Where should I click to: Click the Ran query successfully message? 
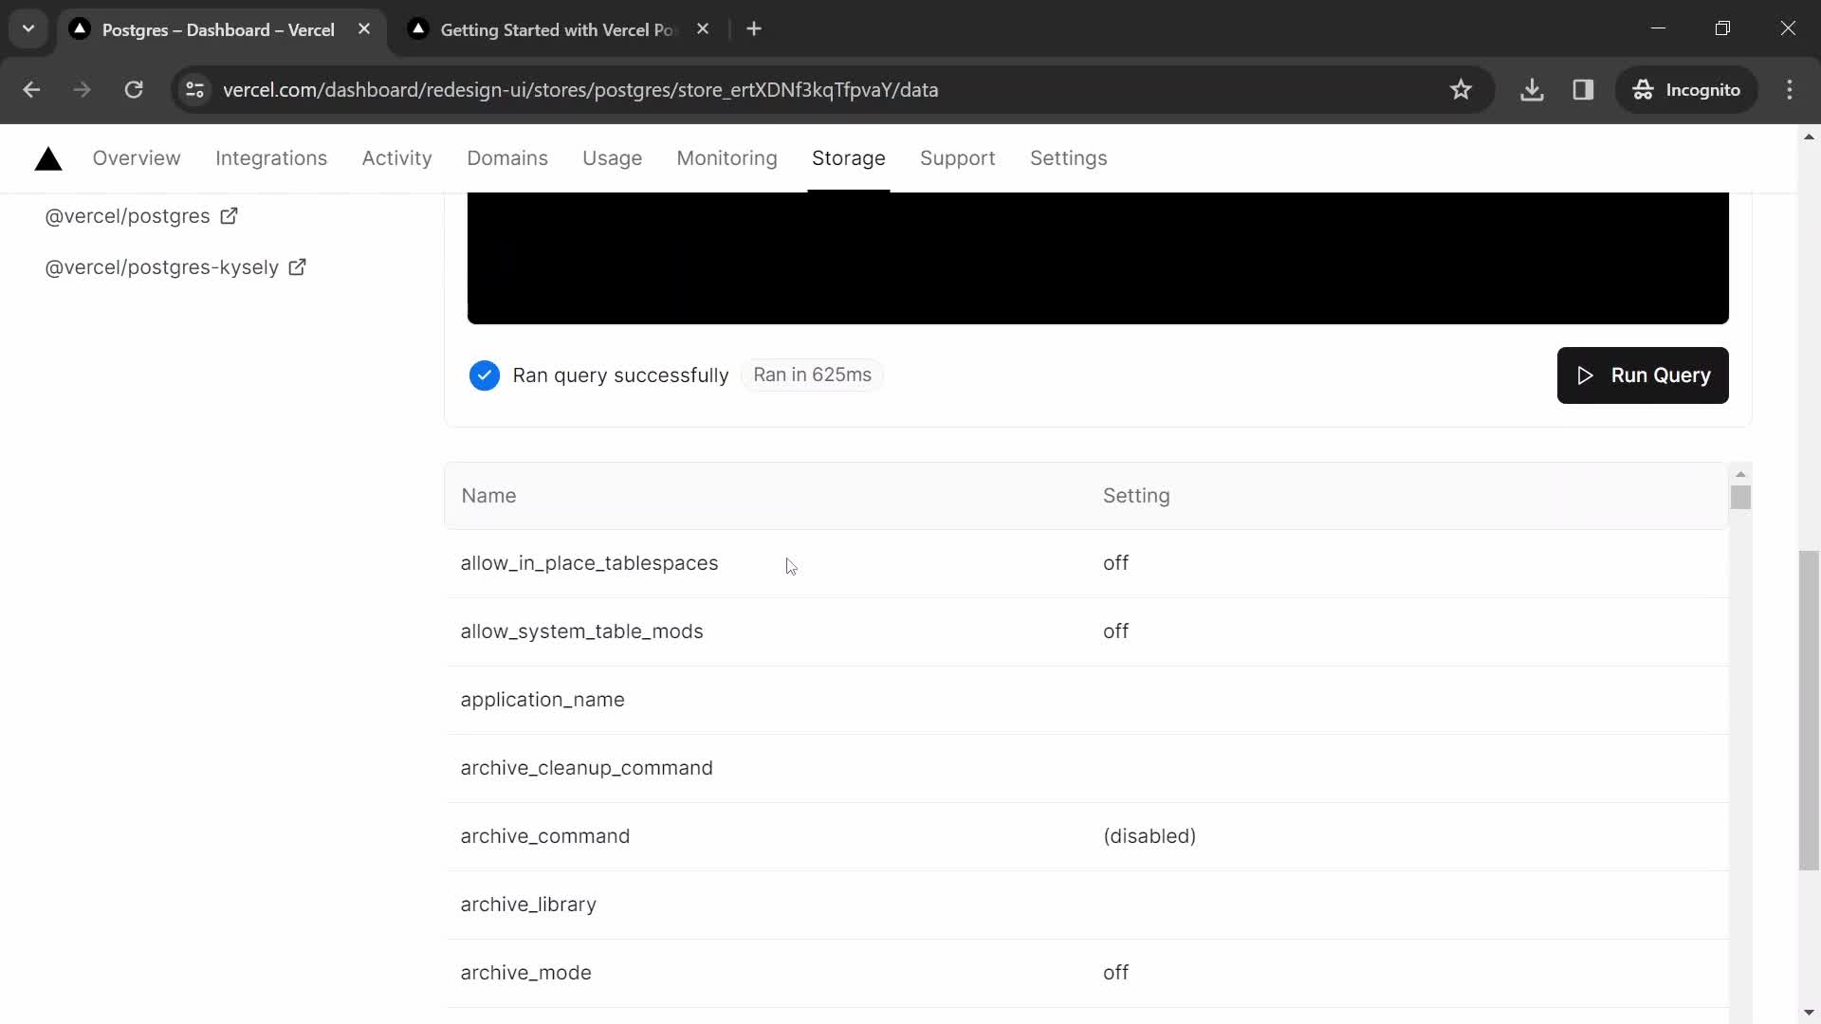[x=620, y=375]
